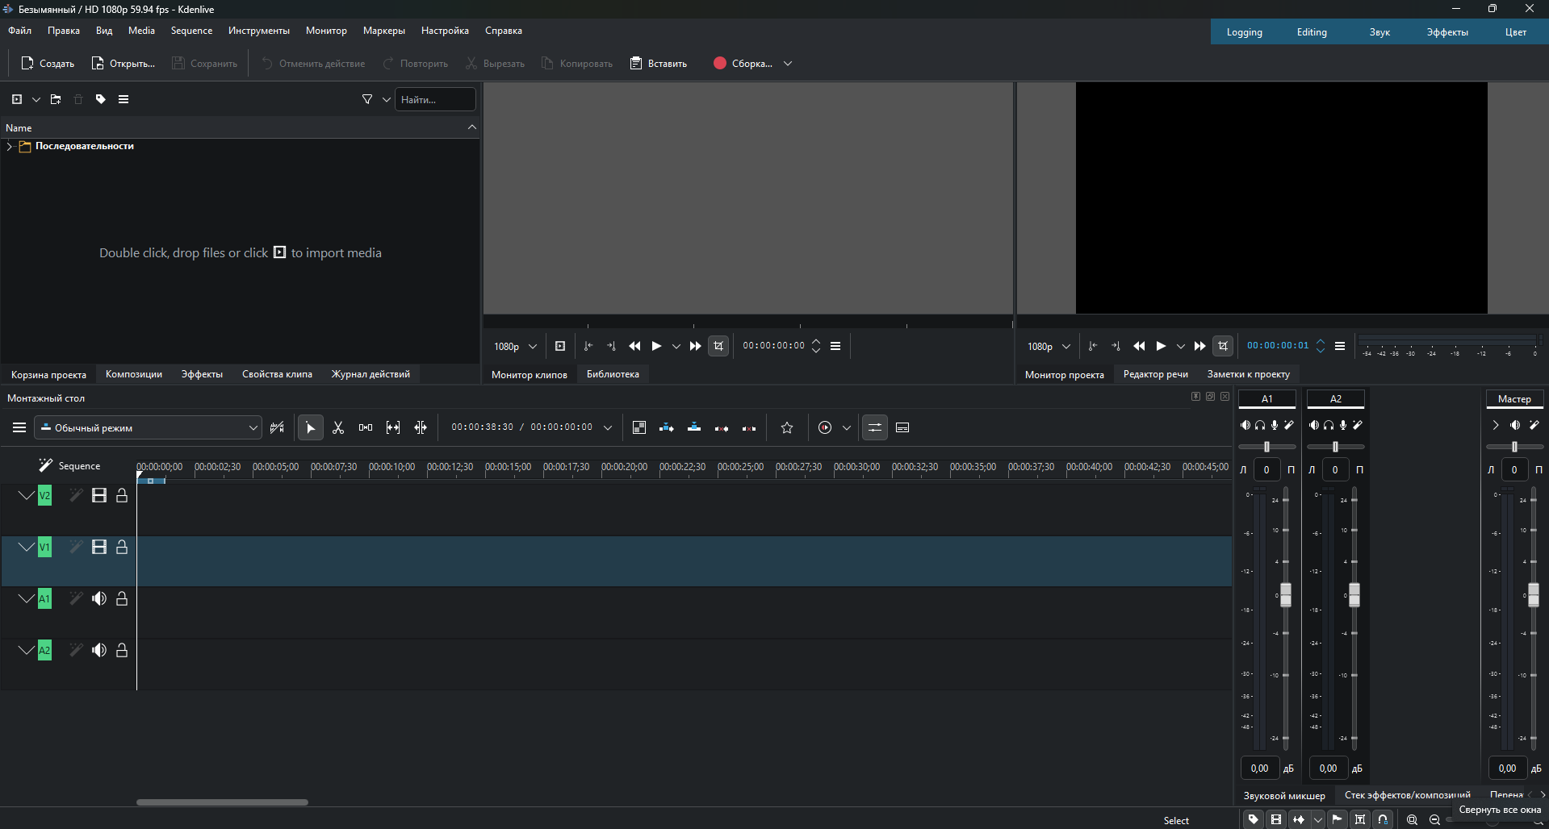The image size is (1549, 829).
Task: Switch to the Editing workspace layout
Action: (x=1312, y=32)
